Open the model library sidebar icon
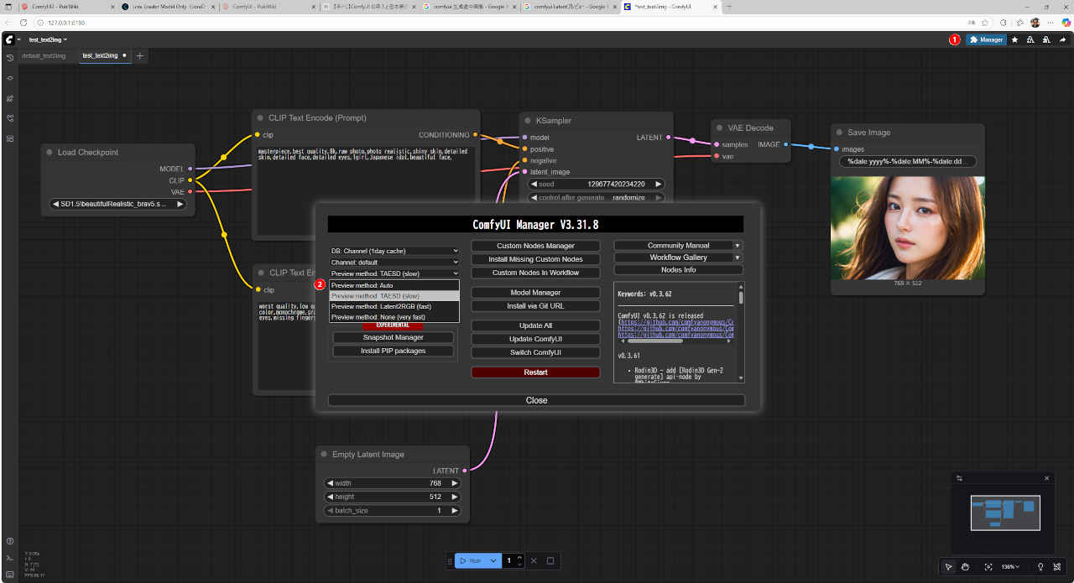Image resolution: width=1074 pixels, height=583 pixels. point(9,98)
